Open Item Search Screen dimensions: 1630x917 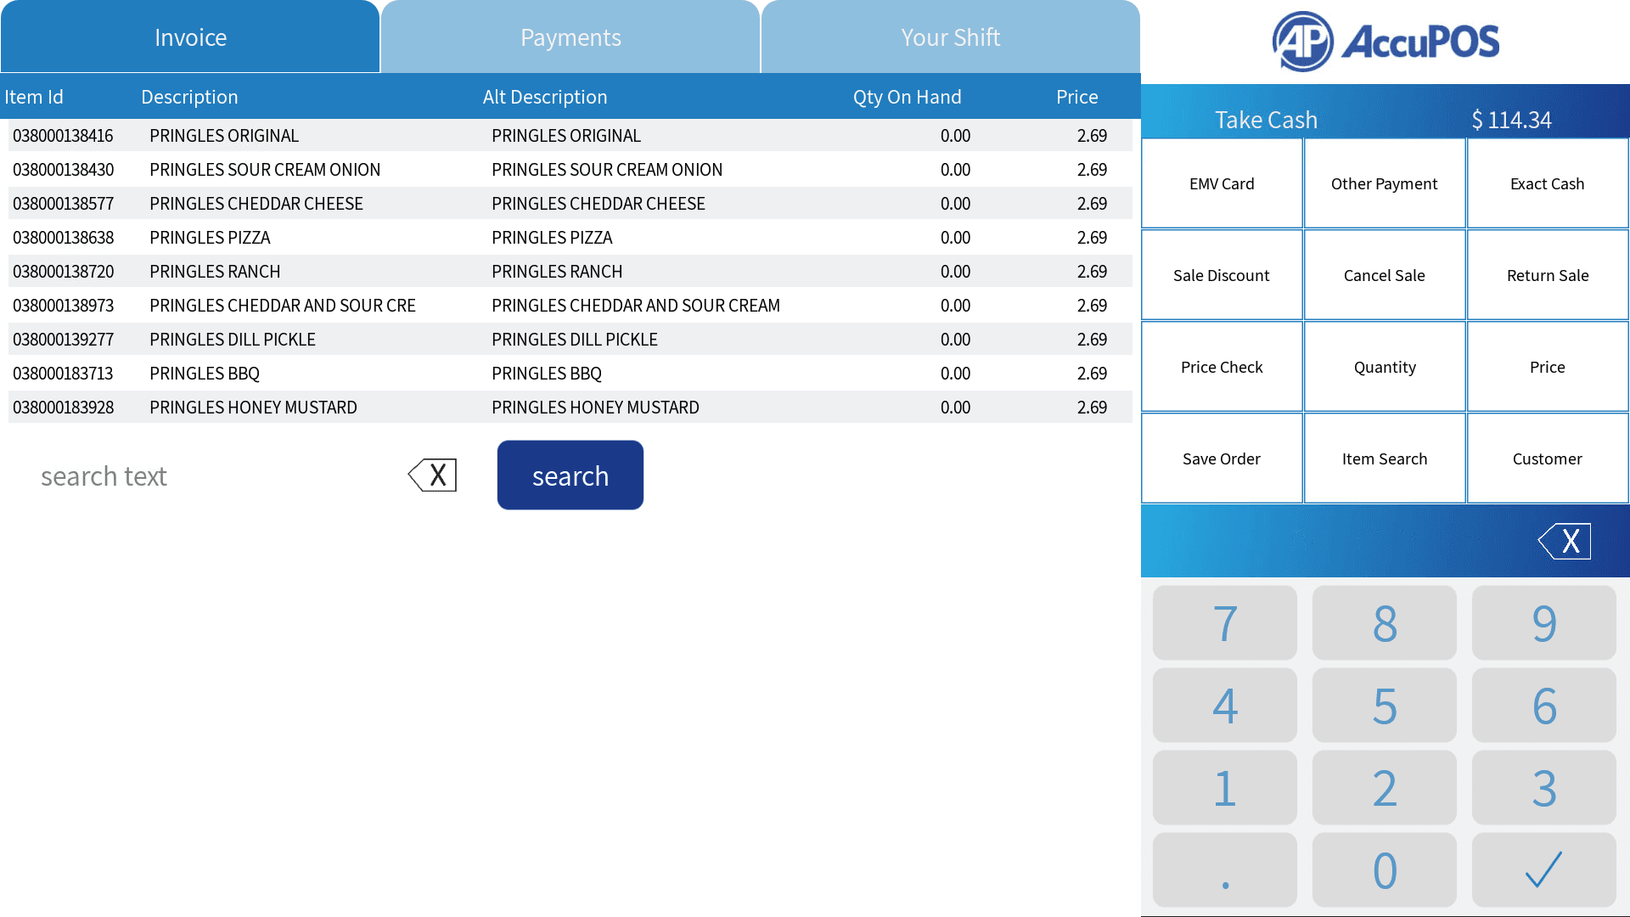[x=1384, y=458]
